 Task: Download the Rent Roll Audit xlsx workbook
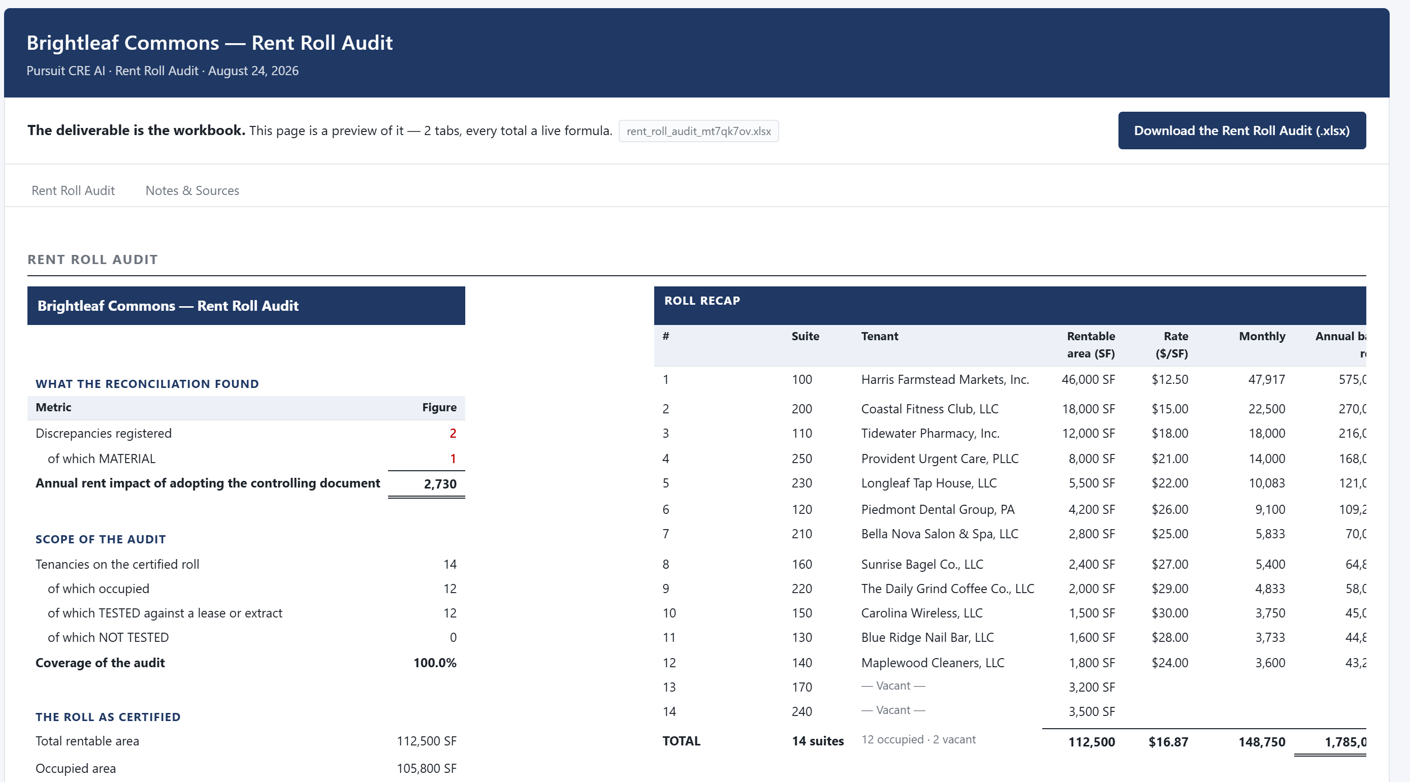click(1241, 130)
